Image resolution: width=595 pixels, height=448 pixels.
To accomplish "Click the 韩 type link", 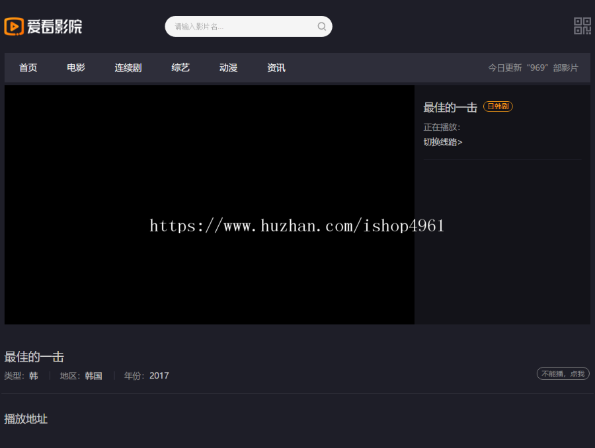I will click(33, 375).
